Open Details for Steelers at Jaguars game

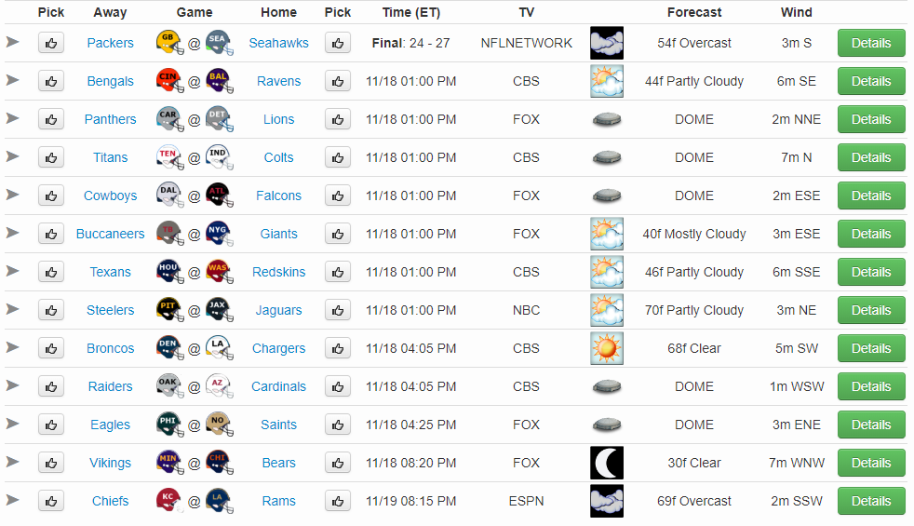(871, 310)
